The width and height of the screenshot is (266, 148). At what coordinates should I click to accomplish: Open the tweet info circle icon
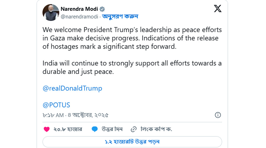(x=218, y=115)
